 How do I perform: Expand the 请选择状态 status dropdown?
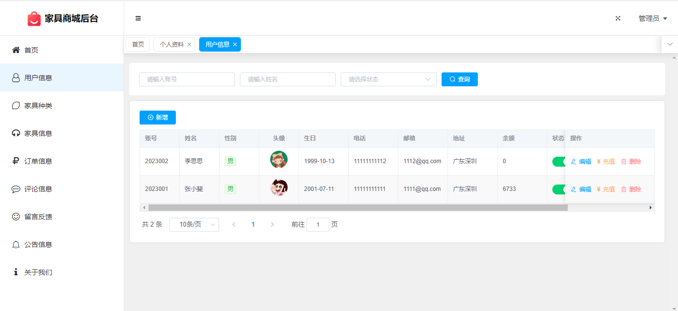(388, 79)
